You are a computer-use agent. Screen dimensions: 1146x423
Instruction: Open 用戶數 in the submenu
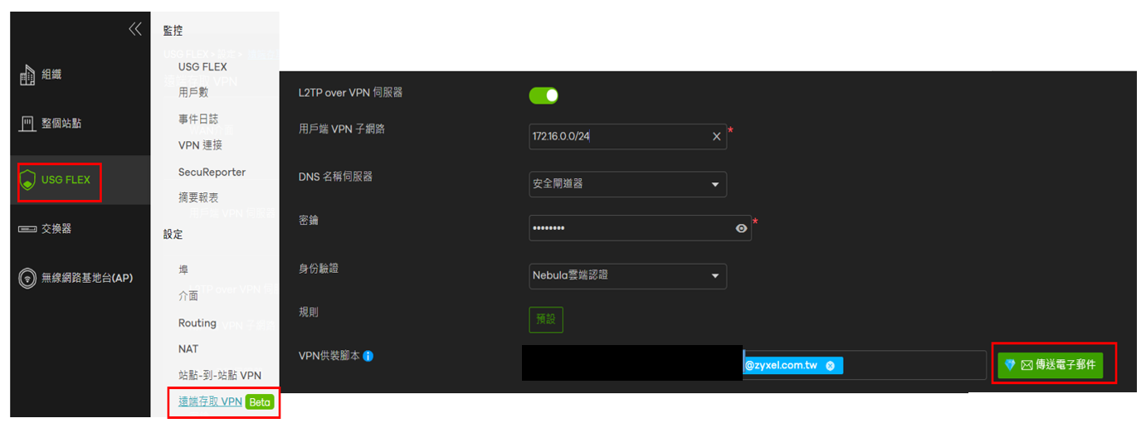193,93
